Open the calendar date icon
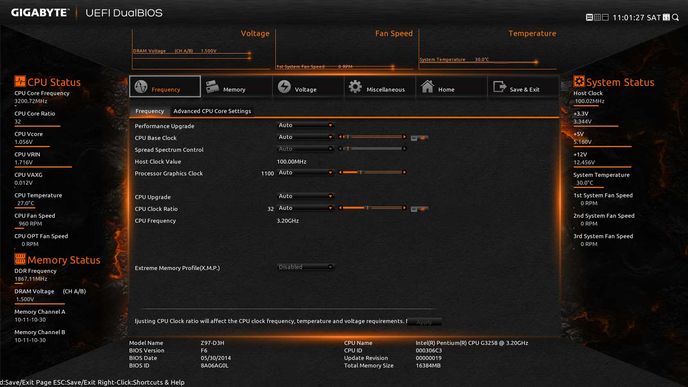The height and width of the screenshot is (387, 688). coord(666,17)
